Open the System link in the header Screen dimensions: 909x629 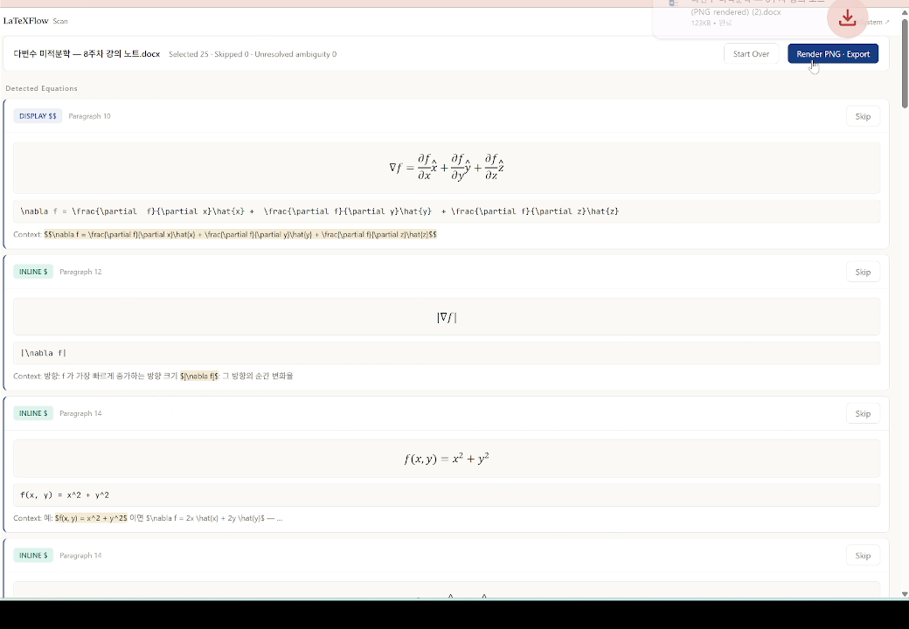pyautogui.click(x=875, y=22)
